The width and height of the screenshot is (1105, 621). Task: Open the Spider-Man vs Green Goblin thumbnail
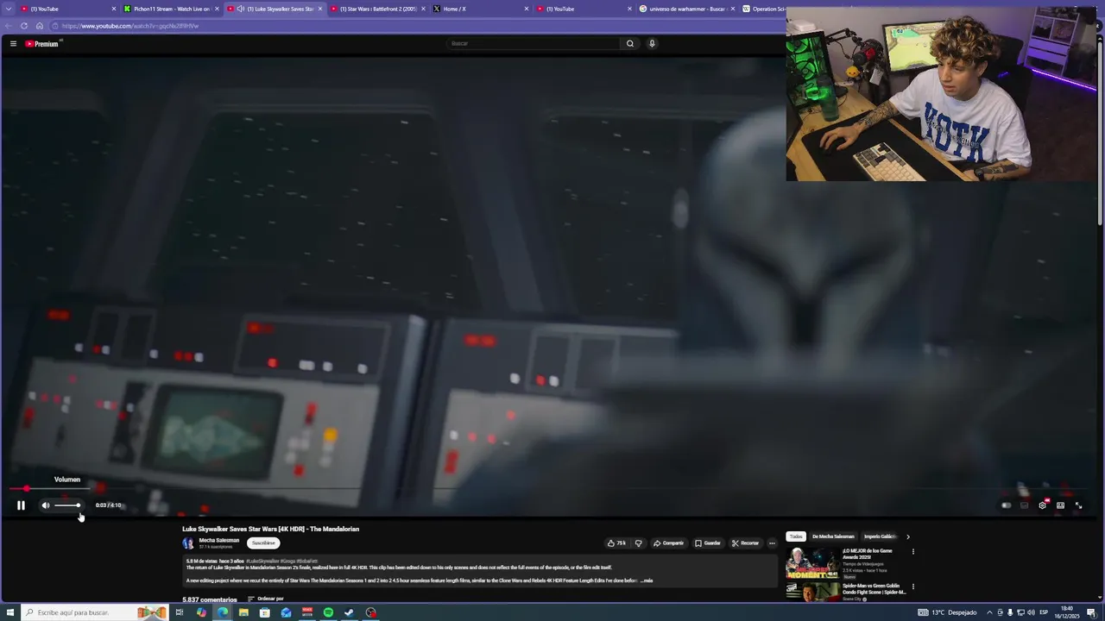812,592
